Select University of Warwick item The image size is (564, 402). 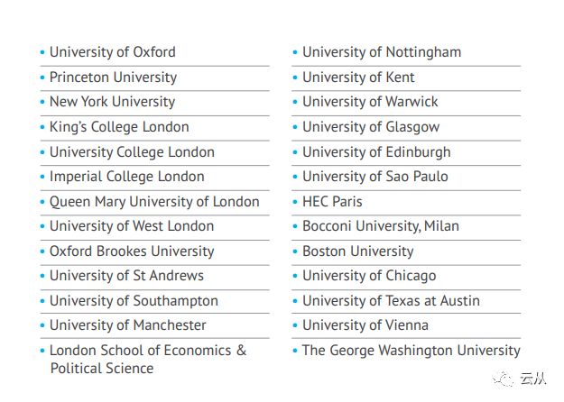[x=370, y=102]
